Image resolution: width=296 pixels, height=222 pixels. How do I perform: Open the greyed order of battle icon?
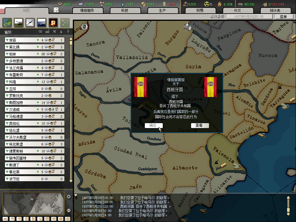coord(65,23)
